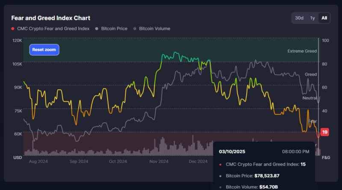Click the Fear and Greed Index Chart title
The width and height of the screenshot is (342, 190).
pyautogui.click(x=50, y=18)
